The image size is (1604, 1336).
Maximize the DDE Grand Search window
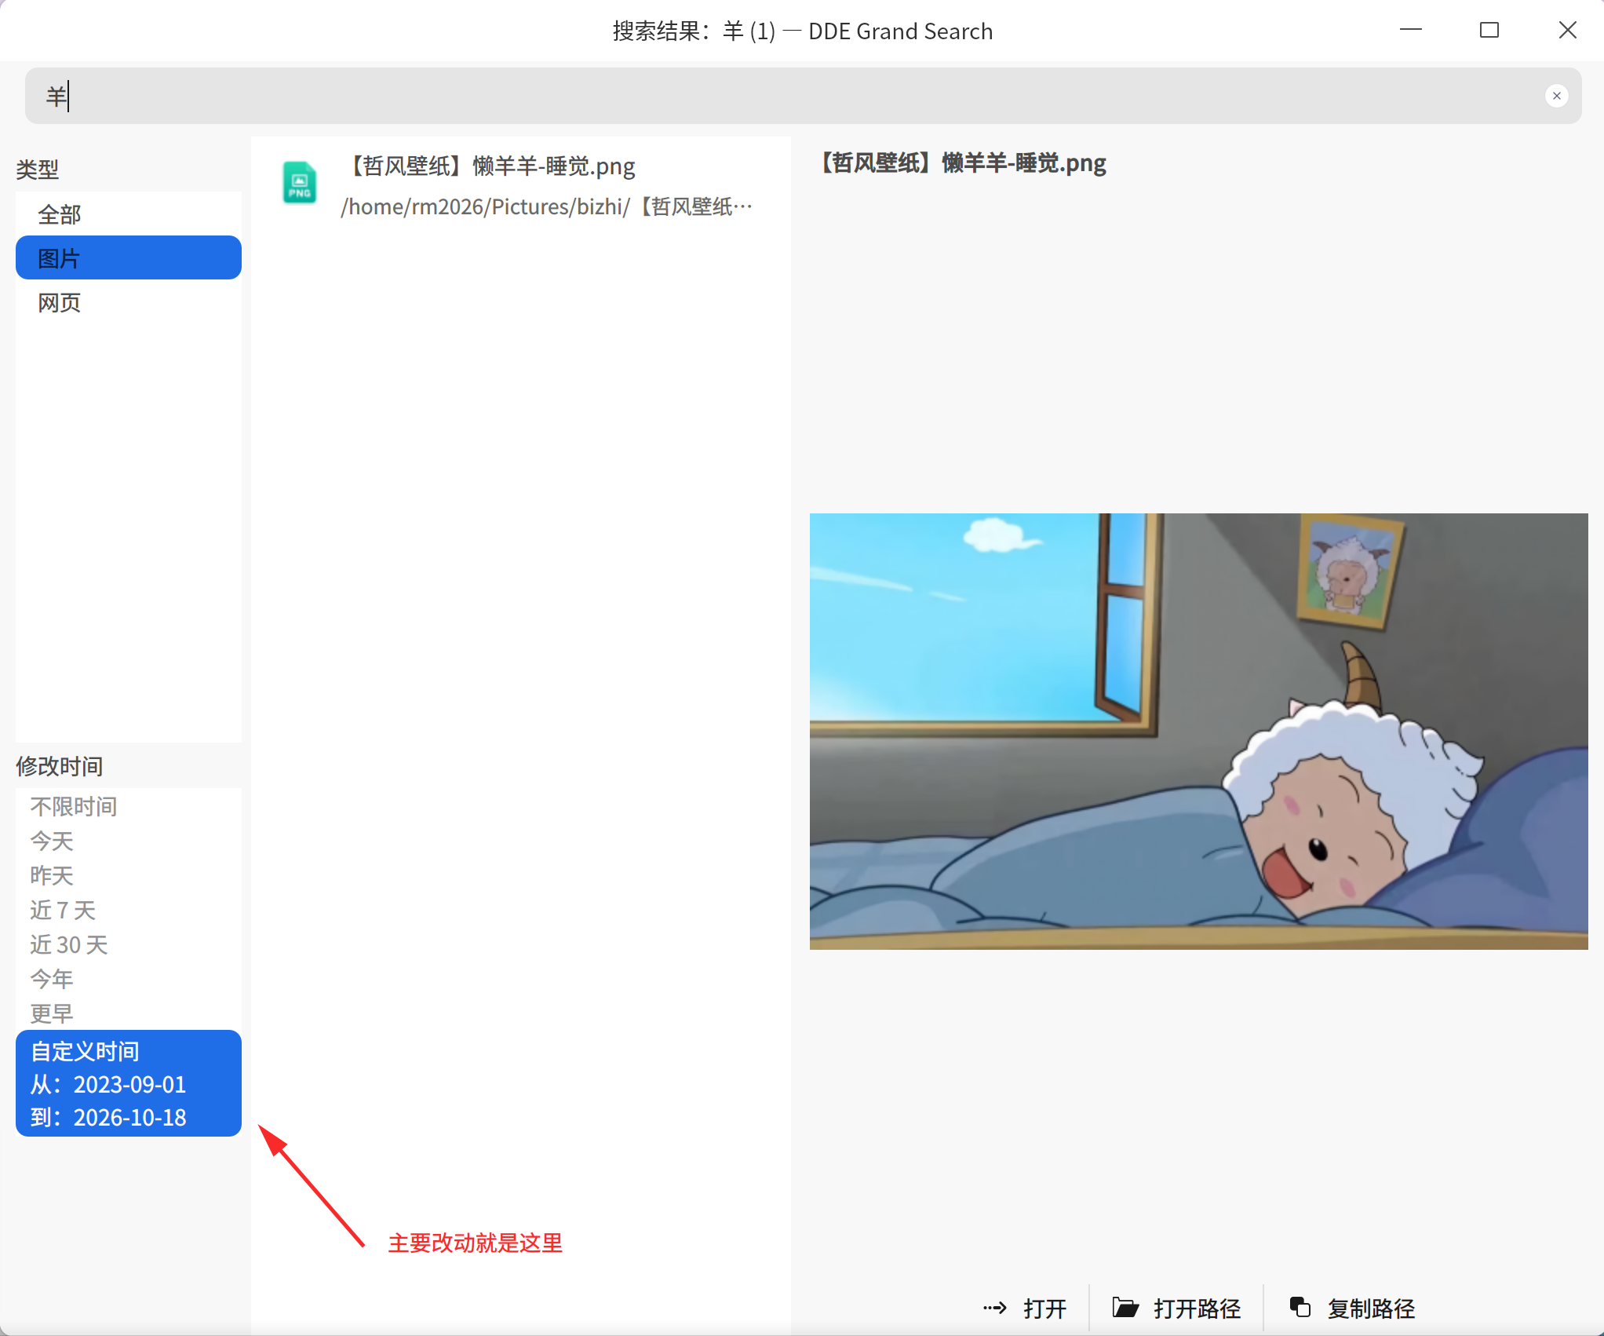pos(1489,30)
